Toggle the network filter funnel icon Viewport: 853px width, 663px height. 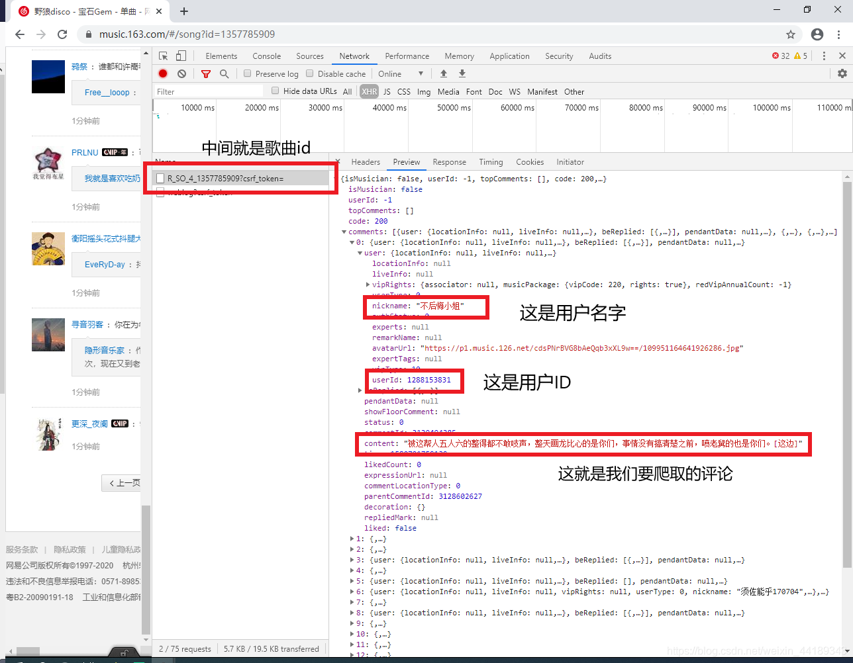(206, 73)
